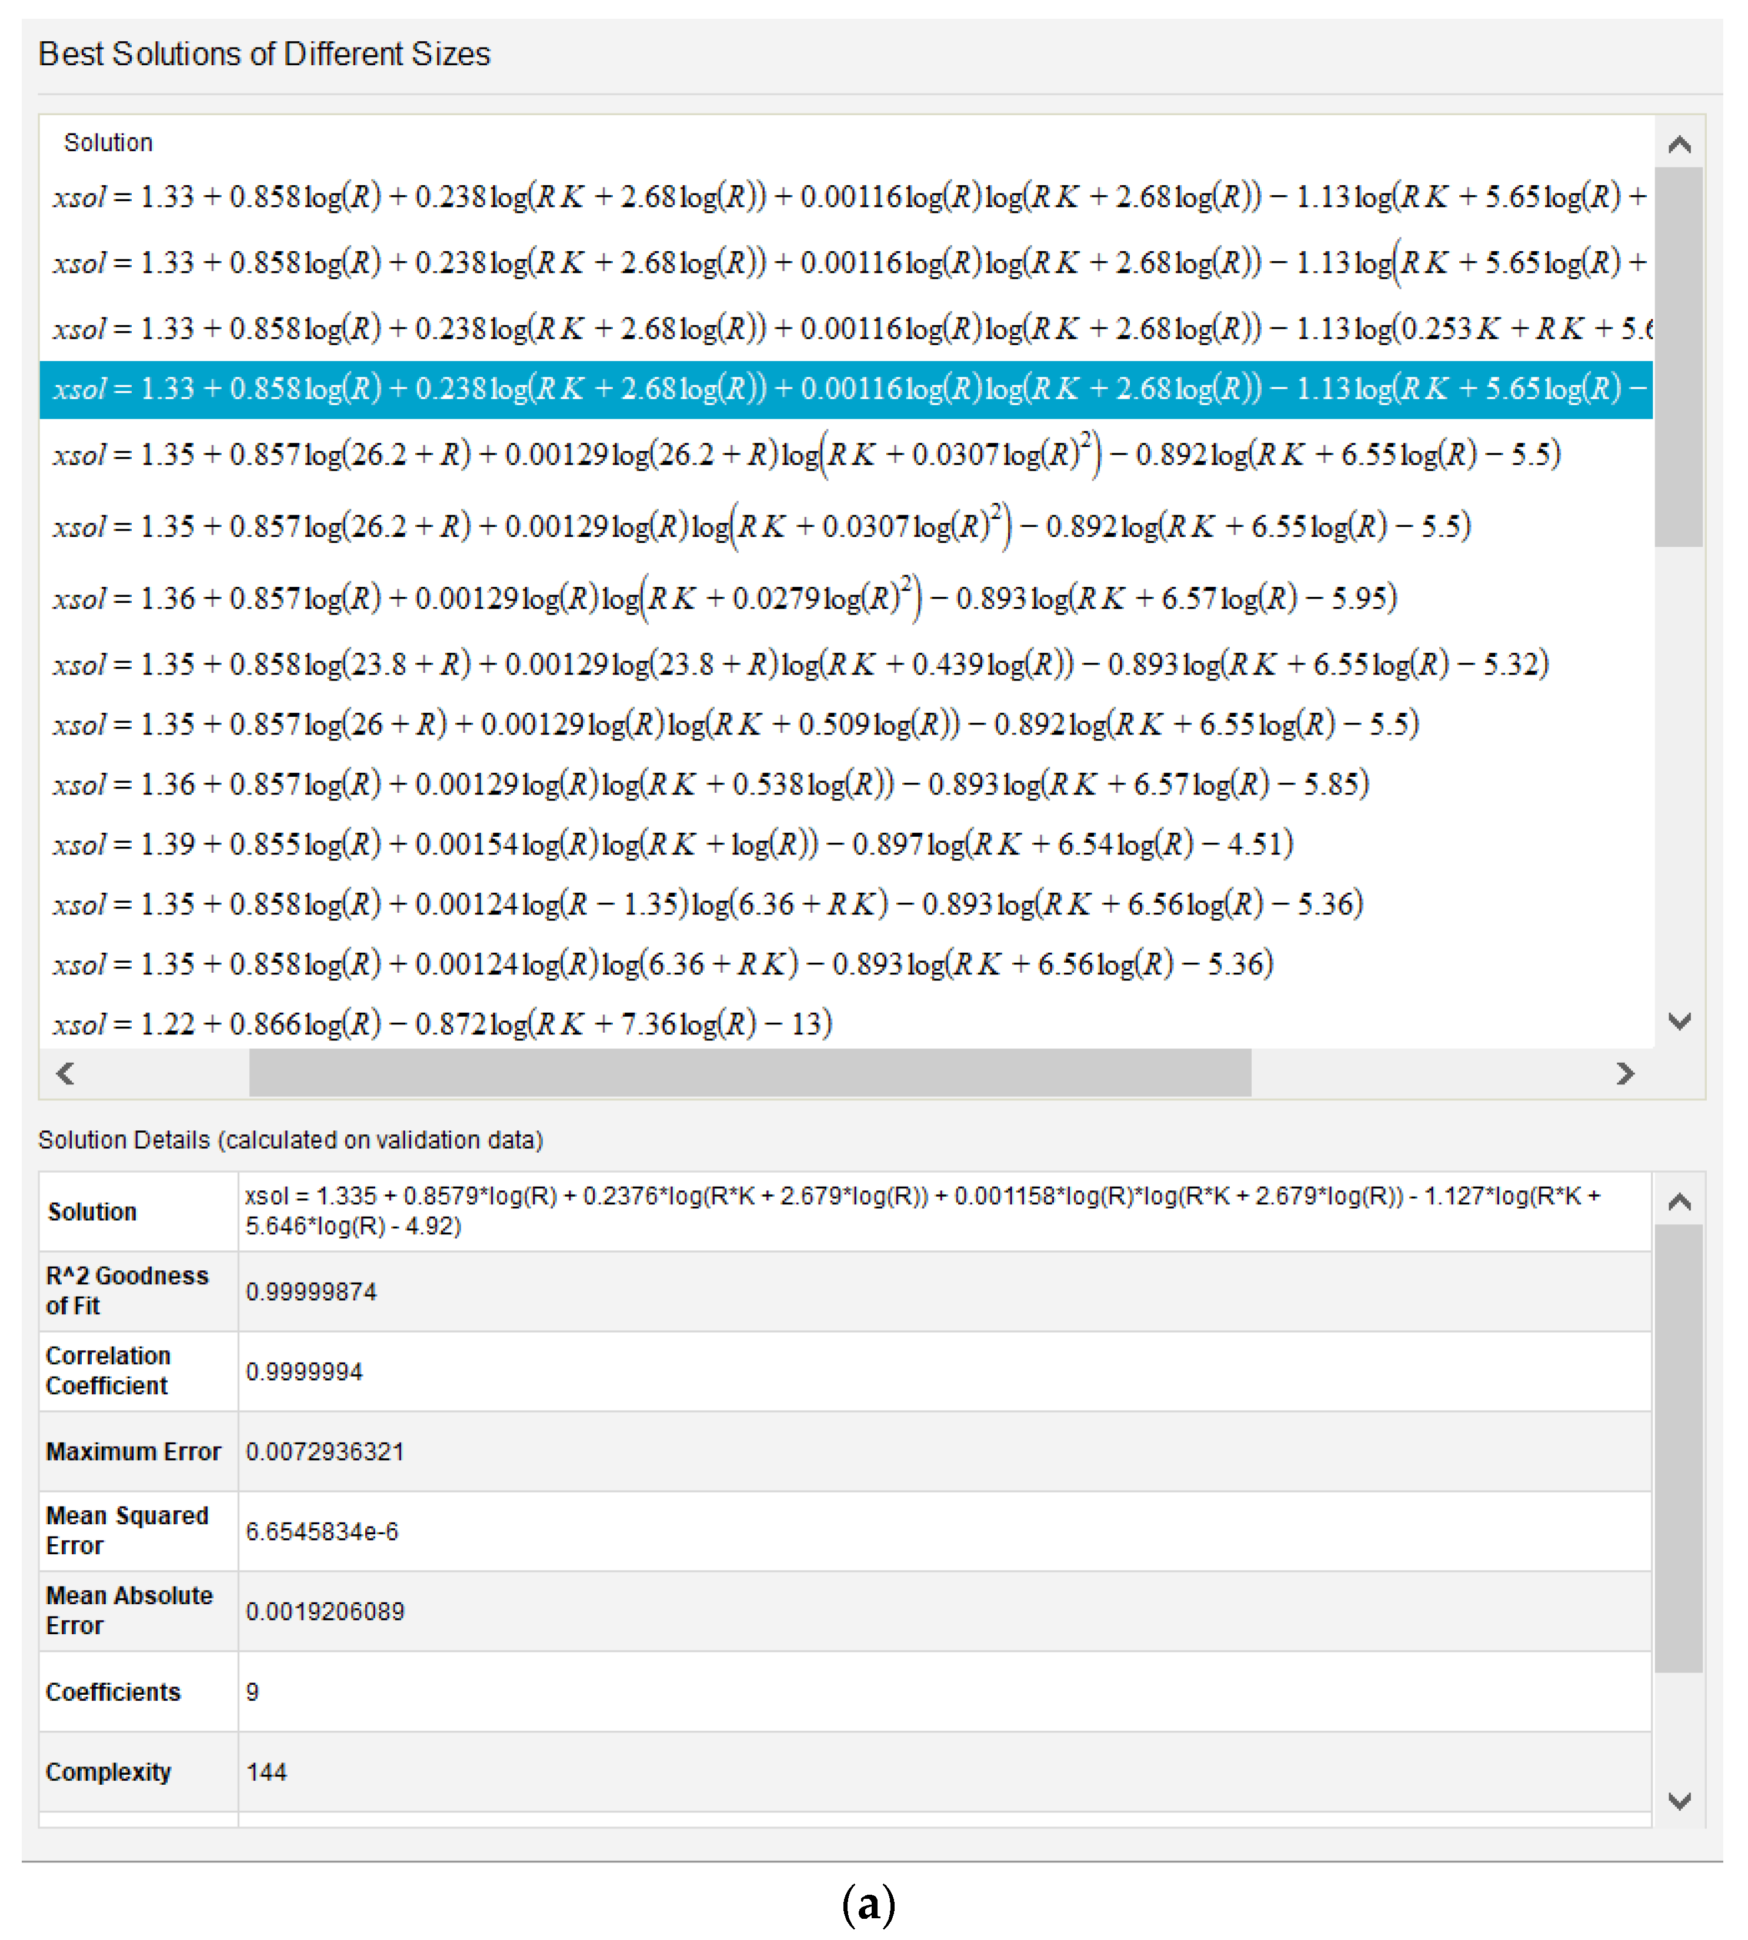The width and height of the screenshot is (1748, 1940).
Task: Select solution containing 0.858log(23.8 + R)
Action: pyautogui.click(x=801, y=664)
